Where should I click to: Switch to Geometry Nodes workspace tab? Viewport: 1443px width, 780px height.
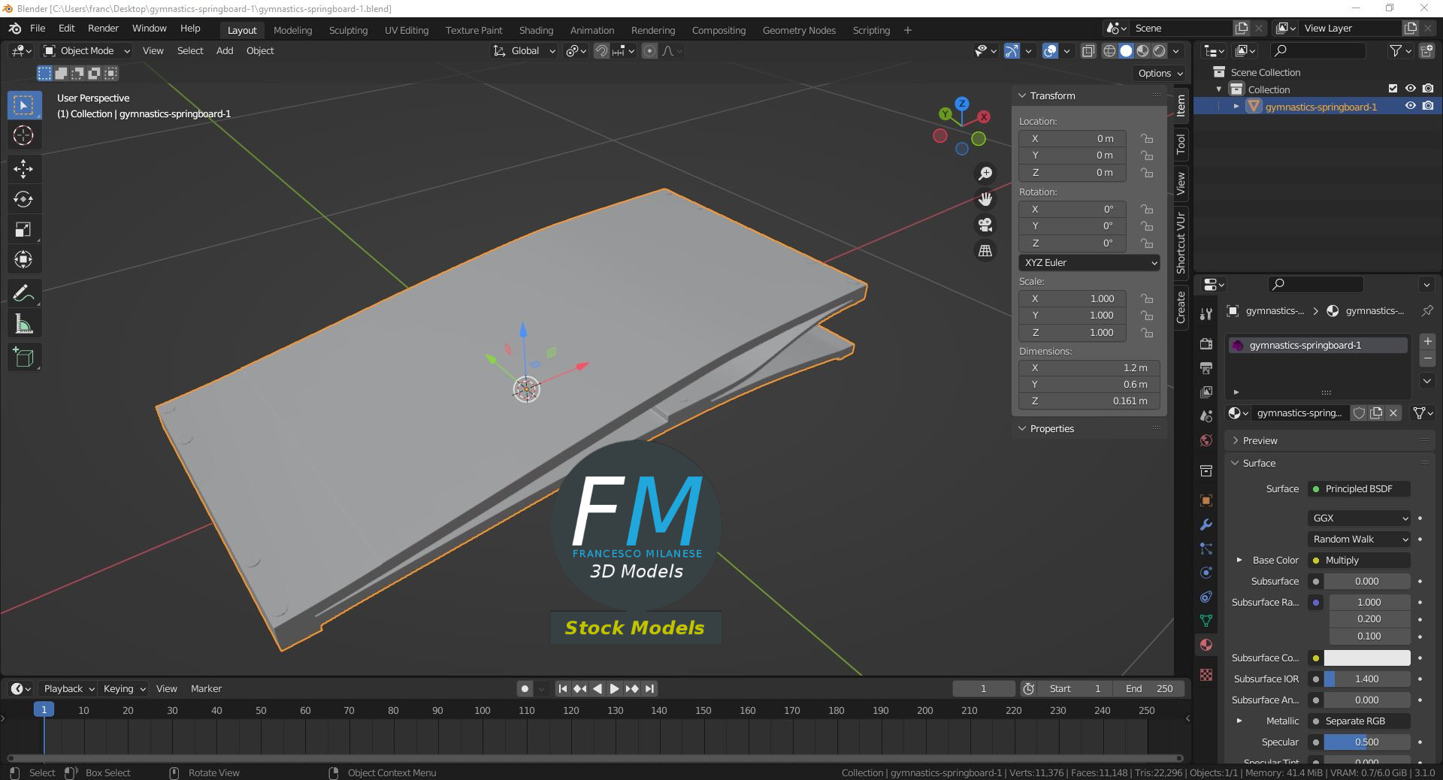(x=799, y=30)
